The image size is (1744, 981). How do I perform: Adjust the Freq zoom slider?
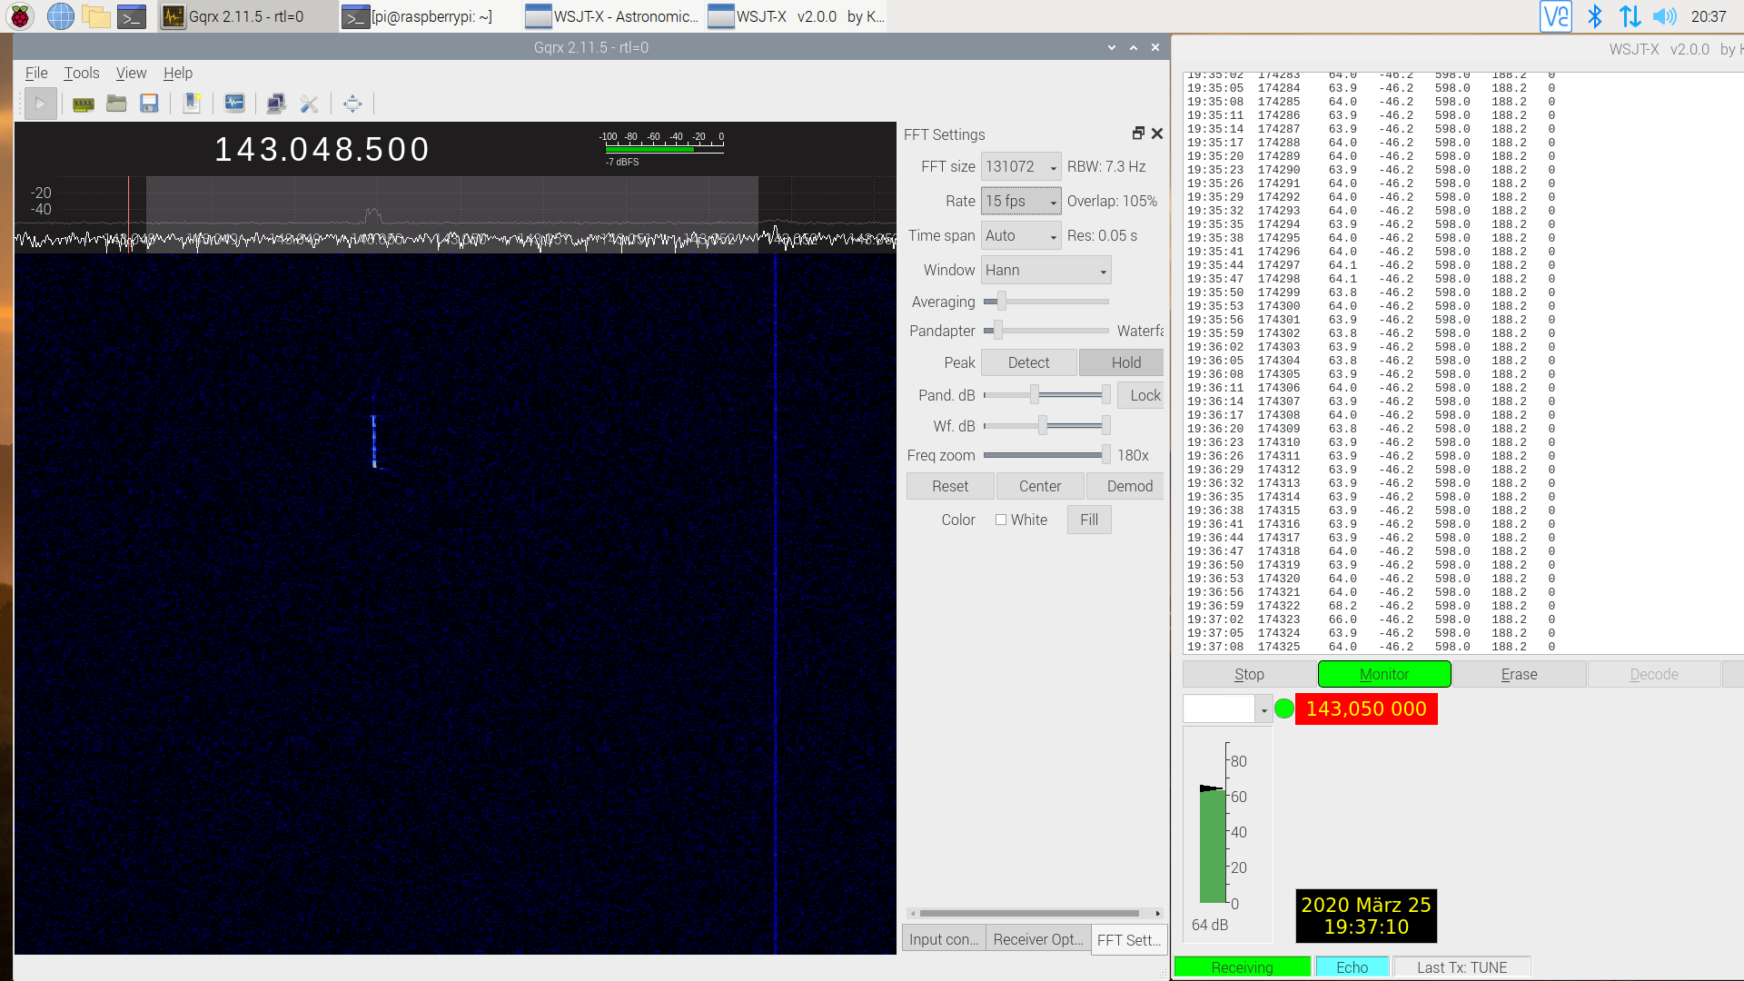pos(1046,455)
